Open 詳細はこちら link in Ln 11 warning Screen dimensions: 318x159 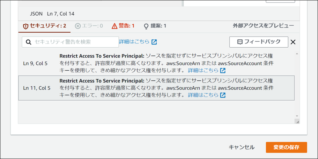click(x=203, y=95)
